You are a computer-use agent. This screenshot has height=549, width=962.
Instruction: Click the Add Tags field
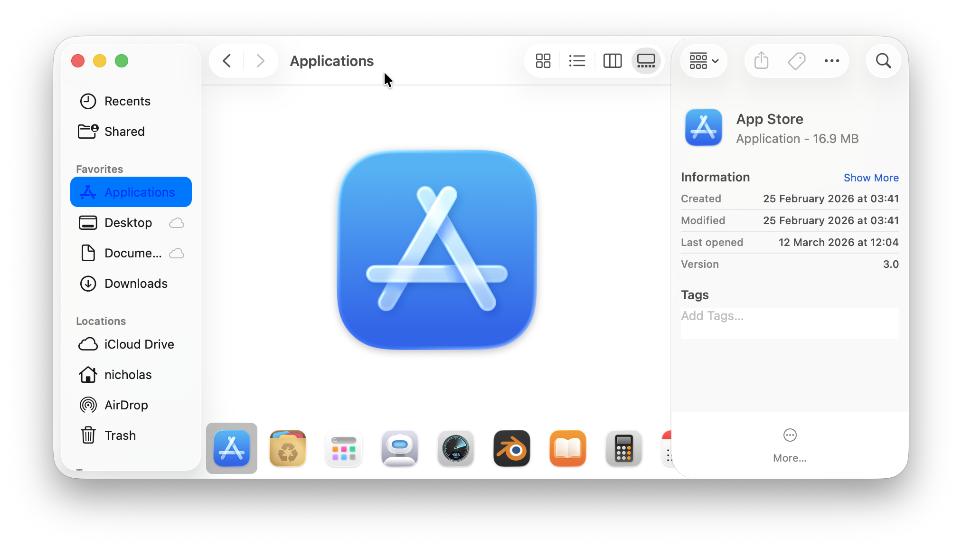pos(790,323)
